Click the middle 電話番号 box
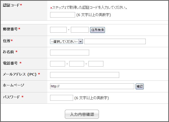 pos(77,64)
